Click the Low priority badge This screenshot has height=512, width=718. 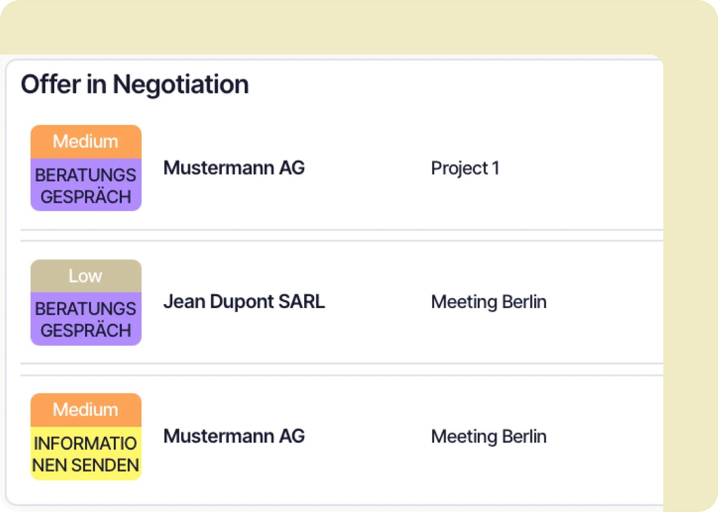[85, 276]
